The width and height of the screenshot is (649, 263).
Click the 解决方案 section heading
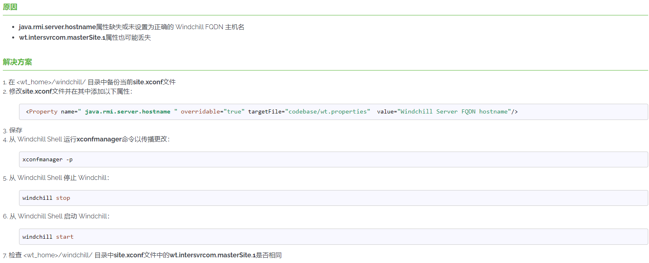point(17,62)
